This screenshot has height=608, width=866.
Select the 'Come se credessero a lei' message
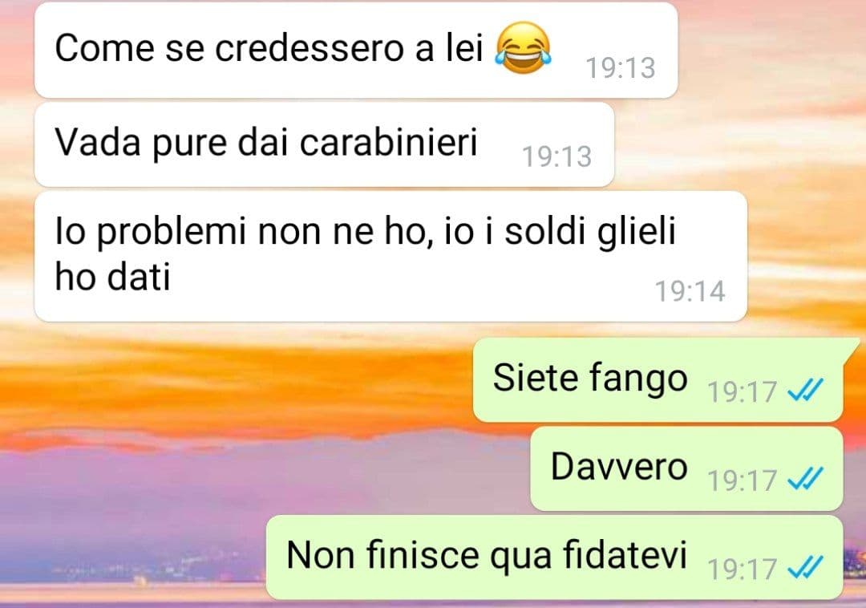point(356,51)
